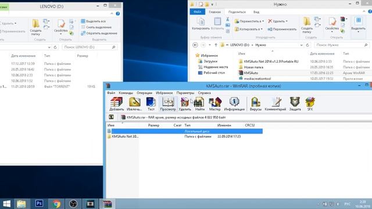Open the Команды menu in WinRAR
This screenshot has height=209, width=372.
126,93
